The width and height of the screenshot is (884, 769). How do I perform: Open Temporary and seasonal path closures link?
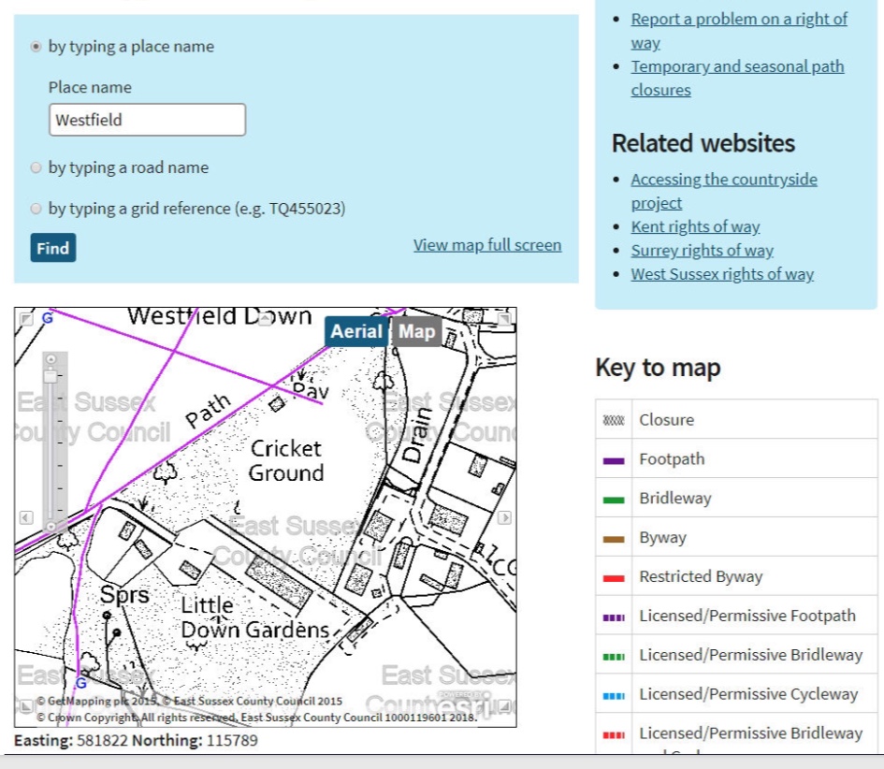[x=737, y=78]
